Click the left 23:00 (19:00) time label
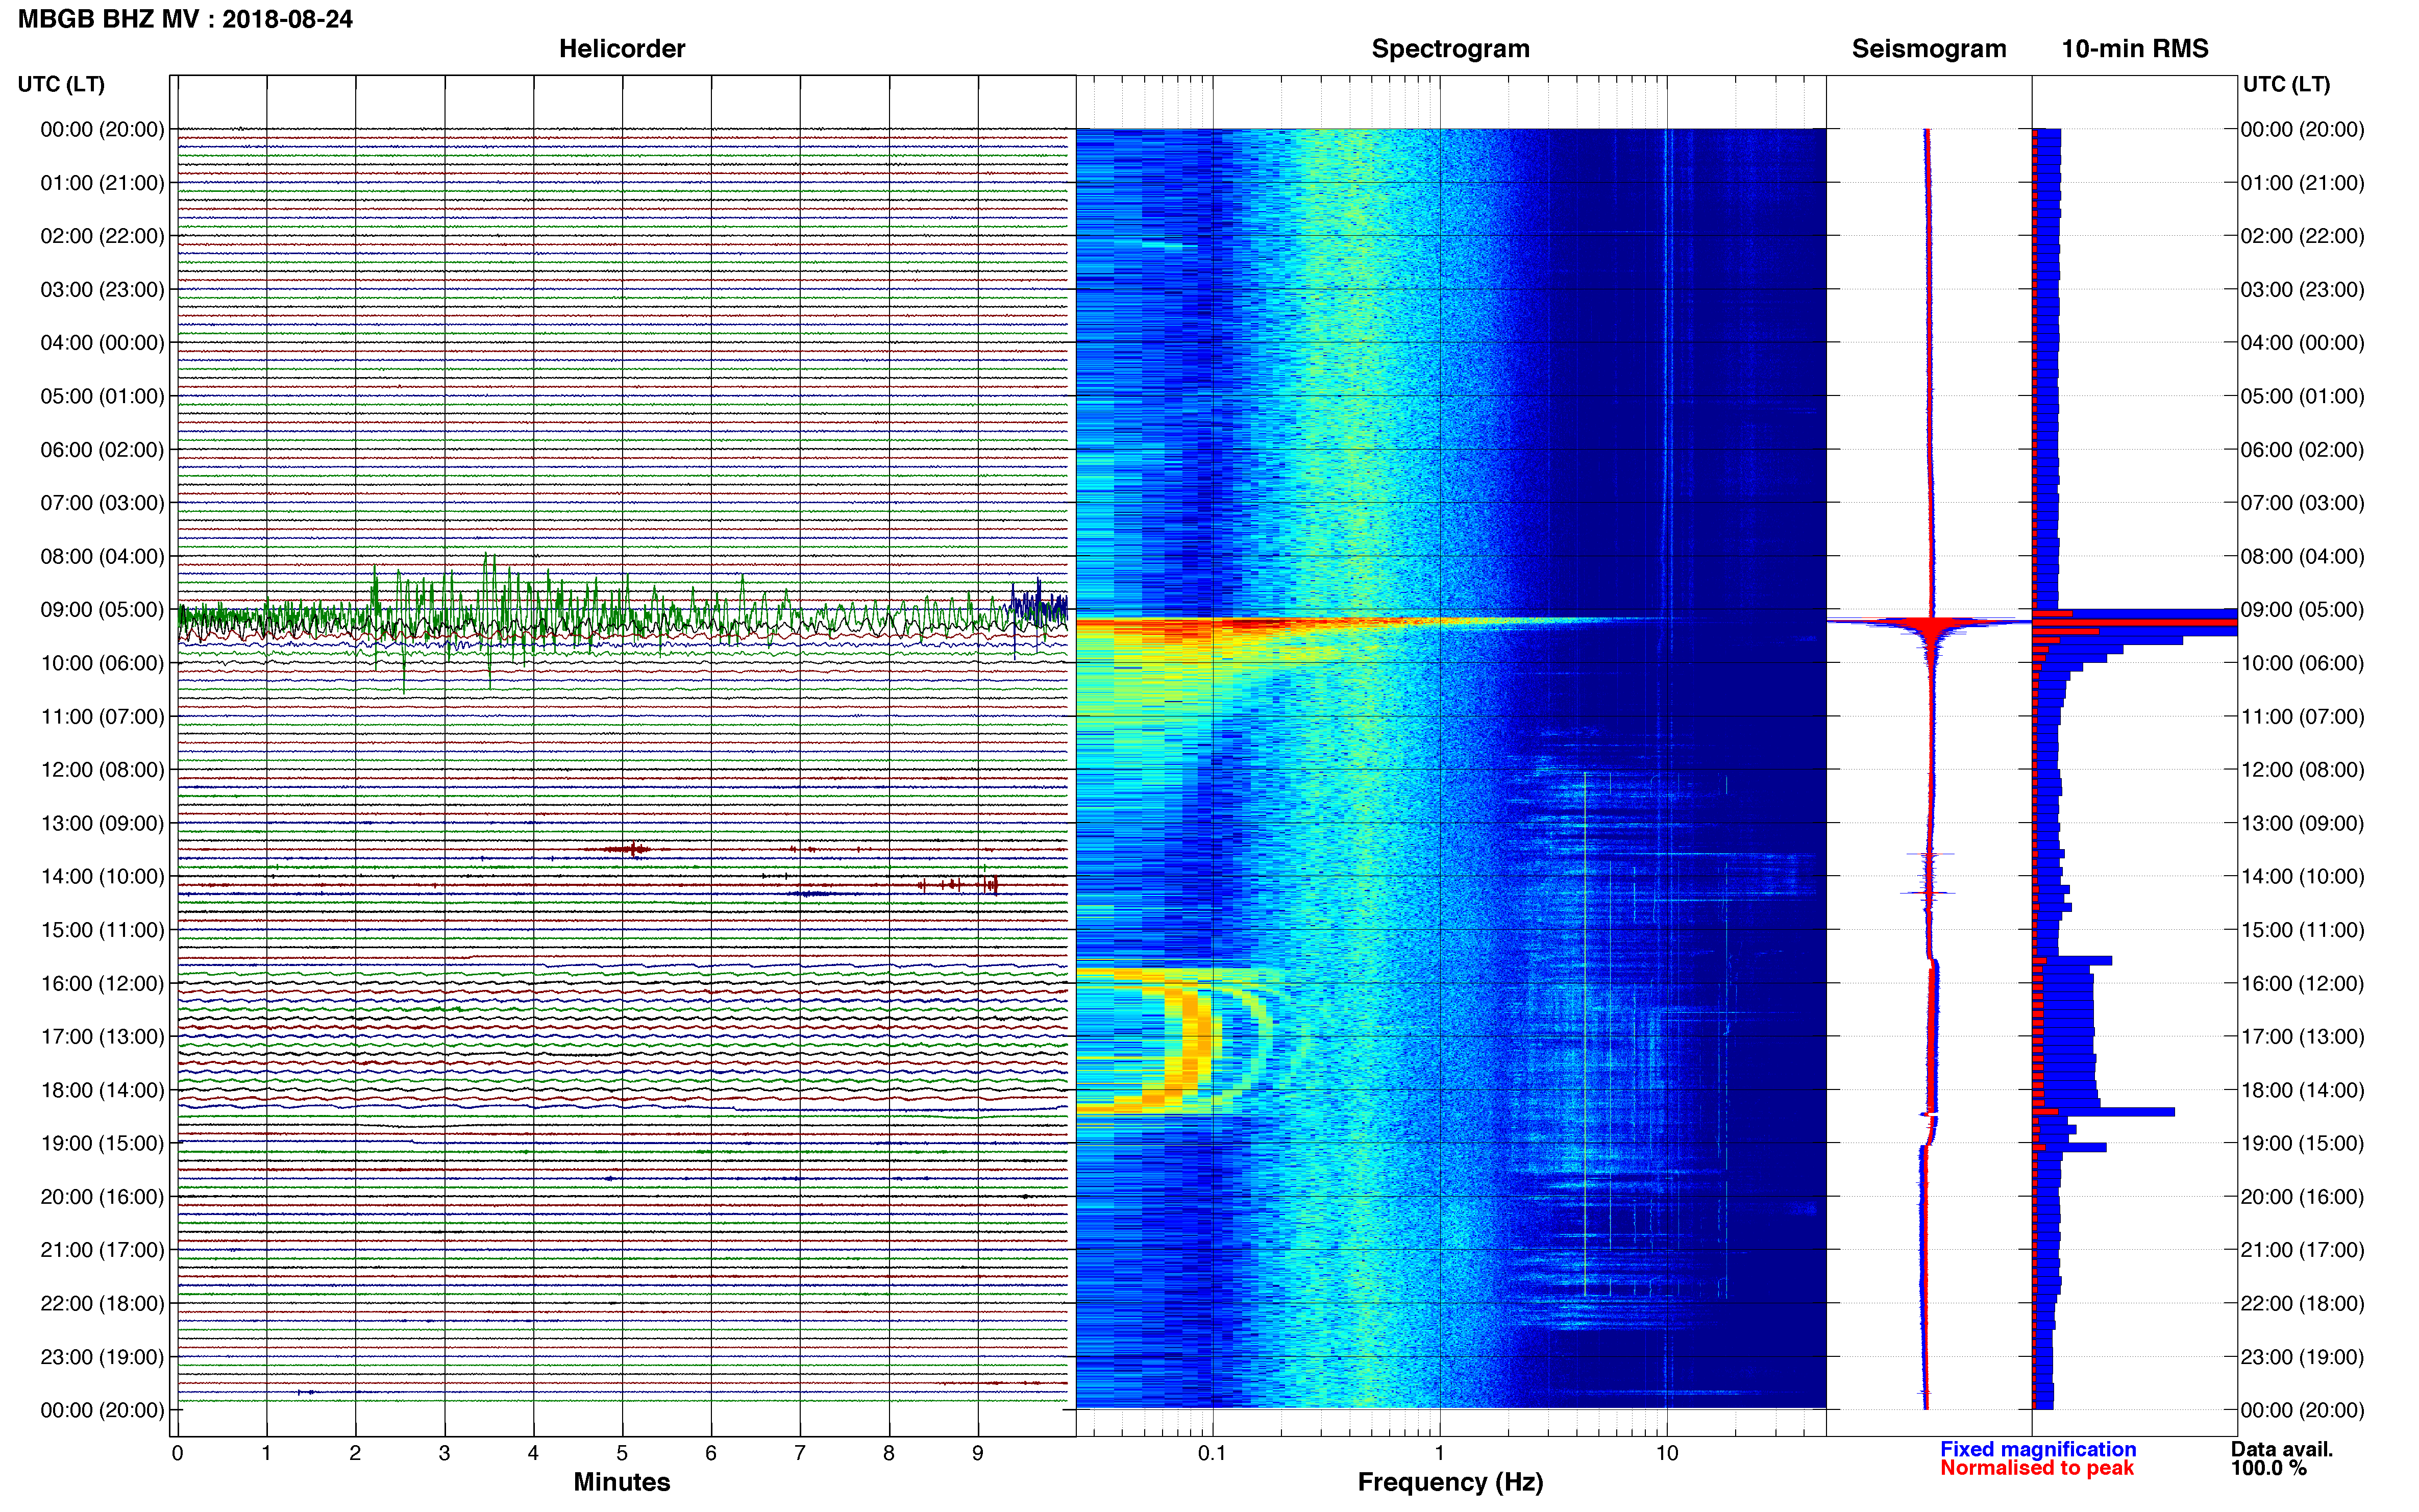The width and height of the screenshot is (2419, 1512). (102, 1357)
